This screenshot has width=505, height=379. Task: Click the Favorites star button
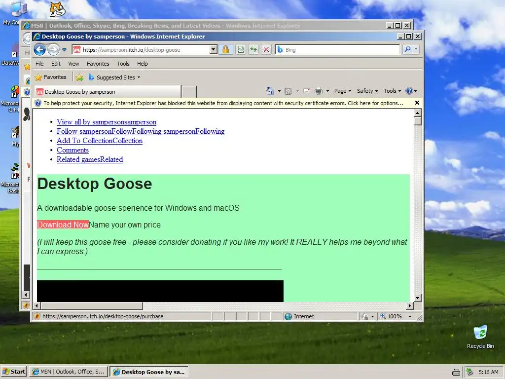click(51, 77)
